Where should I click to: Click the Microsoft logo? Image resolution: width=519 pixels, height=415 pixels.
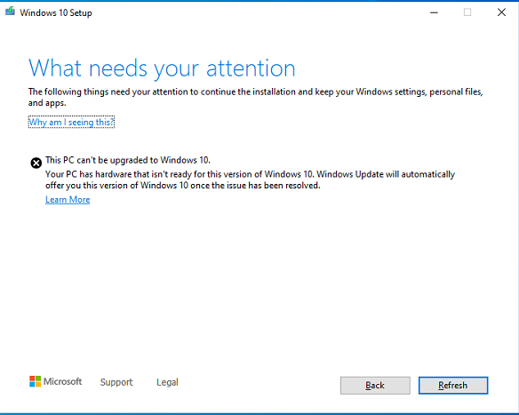click(x=56, y=381)
